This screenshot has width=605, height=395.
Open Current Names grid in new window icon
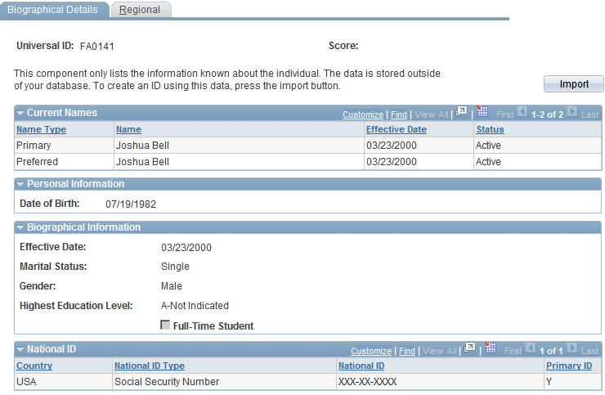(x=461, y=112)
